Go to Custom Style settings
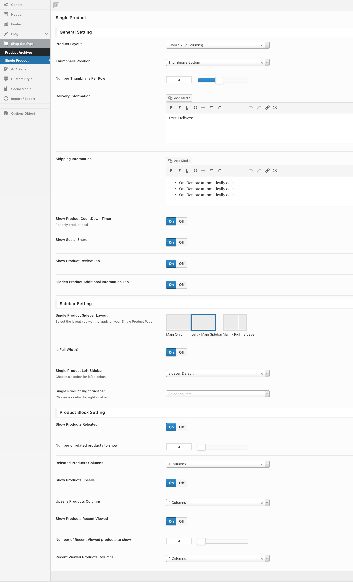 22,79
